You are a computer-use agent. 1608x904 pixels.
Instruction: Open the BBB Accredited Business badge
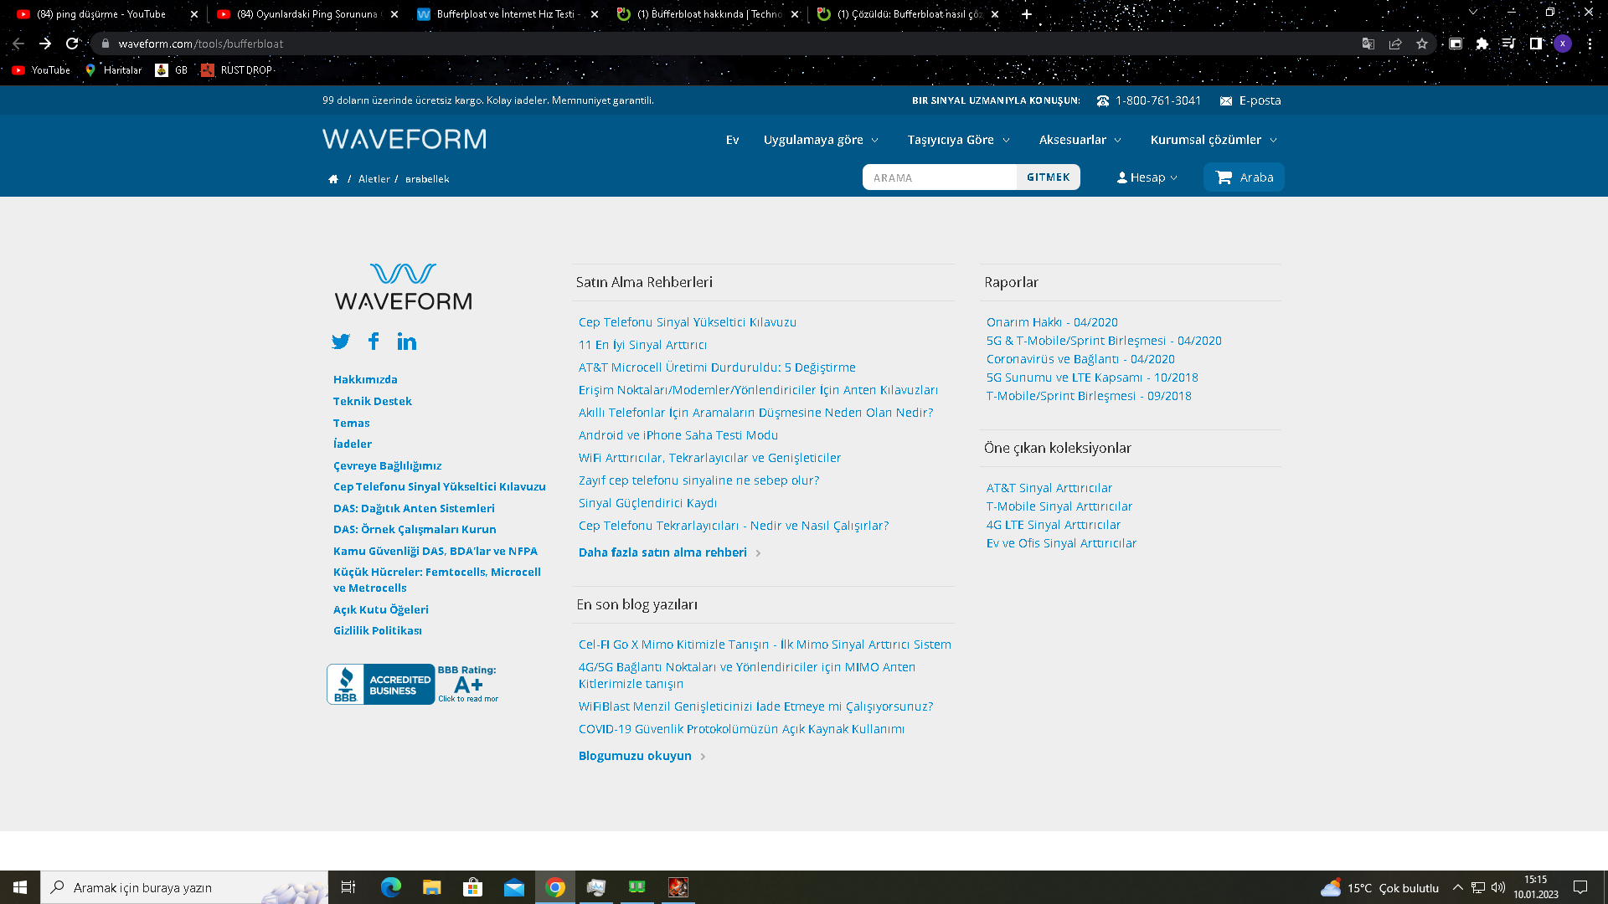coord(381,685)
